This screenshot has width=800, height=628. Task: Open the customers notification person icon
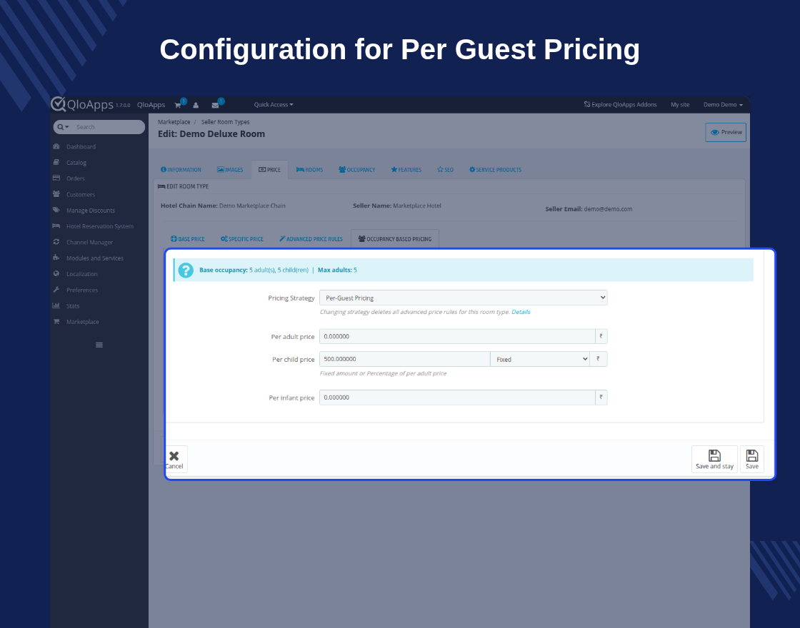click(x=196, y=105)
